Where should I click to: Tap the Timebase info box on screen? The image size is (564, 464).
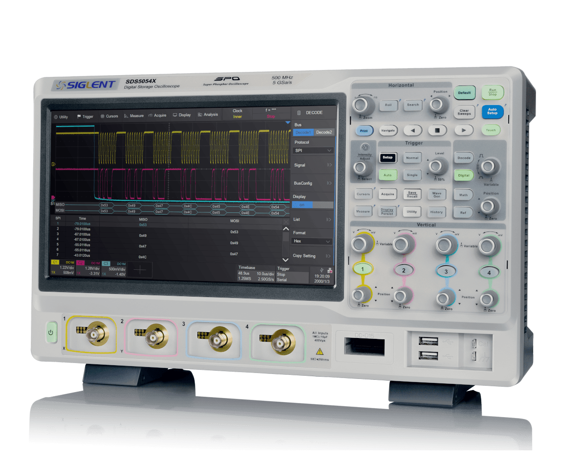(x=256, y=273)
